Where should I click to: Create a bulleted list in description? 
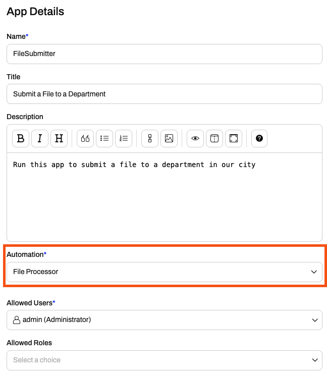[x=104, y=138]
